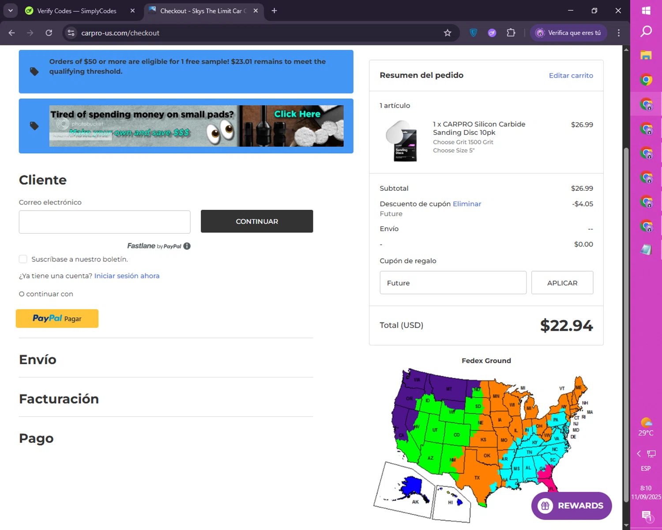Click the 'Envío' section heading

pos(38,360)
